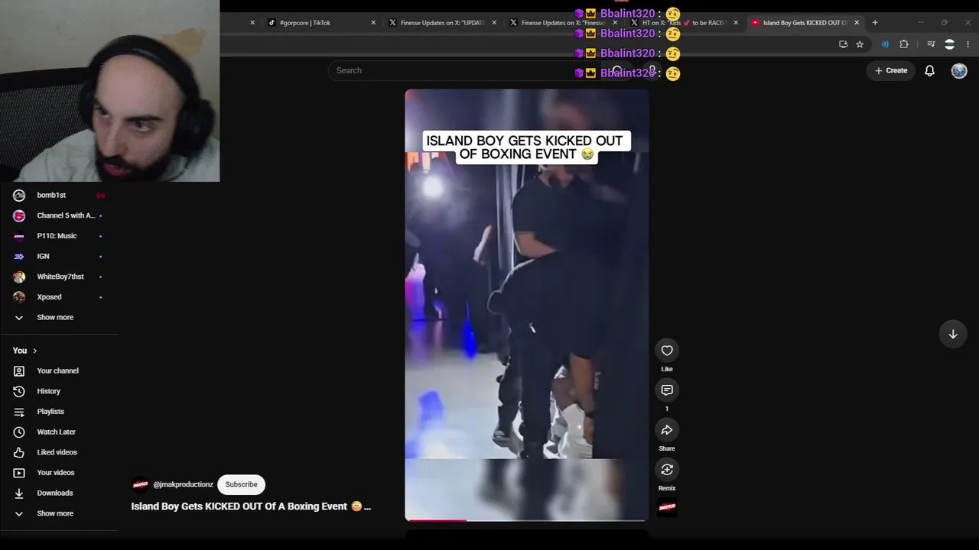The width and height of the screenshot is (979, 550).
Task: Switch to the #gorpcore TikTok tab
Action: pyautogui.click(x=320, y=23)
